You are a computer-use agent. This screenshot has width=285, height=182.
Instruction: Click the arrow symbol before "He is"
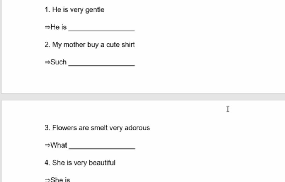click(x=47, y=27)
